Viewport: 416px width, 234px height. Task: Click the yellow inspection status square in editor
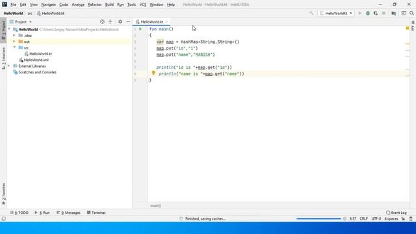[x=408, y=28]
